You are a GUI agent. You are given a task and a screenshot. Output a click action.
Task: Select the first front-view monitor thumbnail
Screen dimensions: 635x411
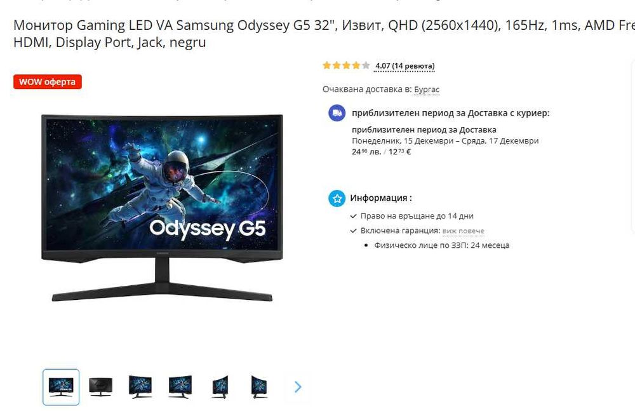pyautogui.click(x=61, y=387)
